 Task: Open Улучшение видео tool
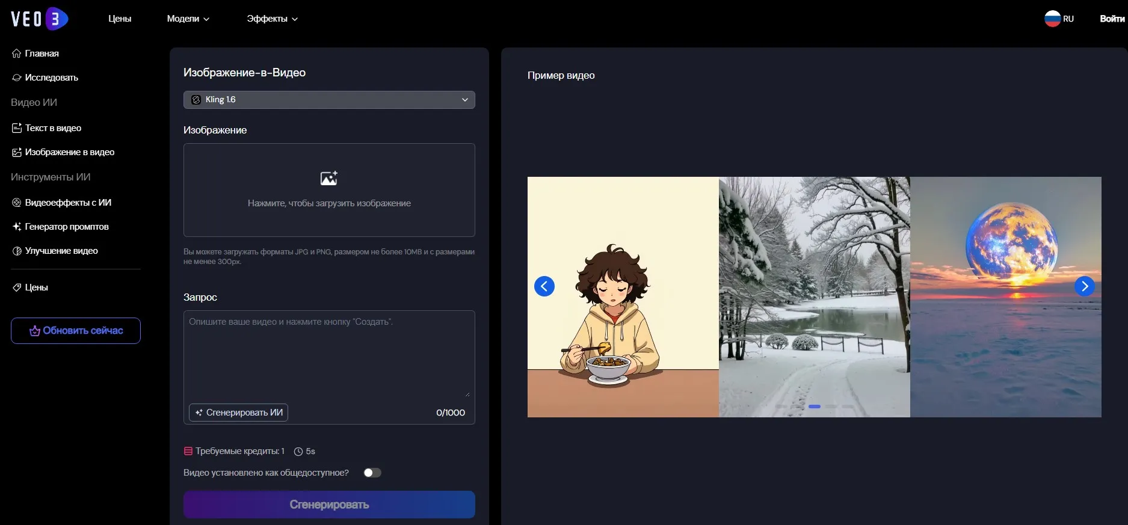point(55,251)
